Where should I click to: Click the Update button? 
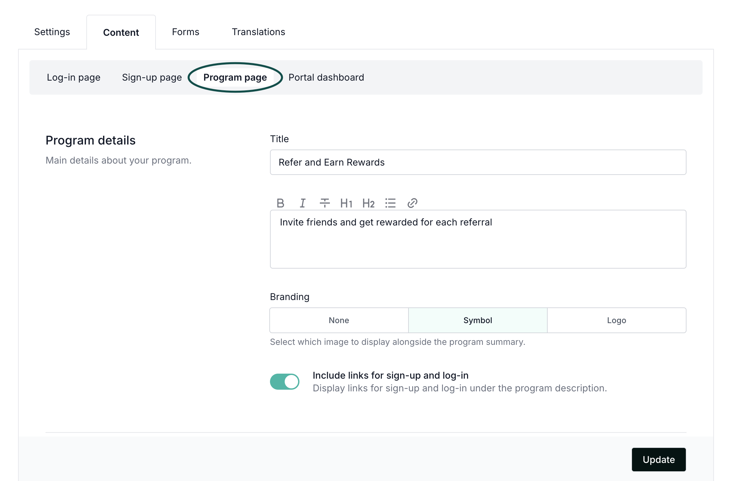pos(658,459)
